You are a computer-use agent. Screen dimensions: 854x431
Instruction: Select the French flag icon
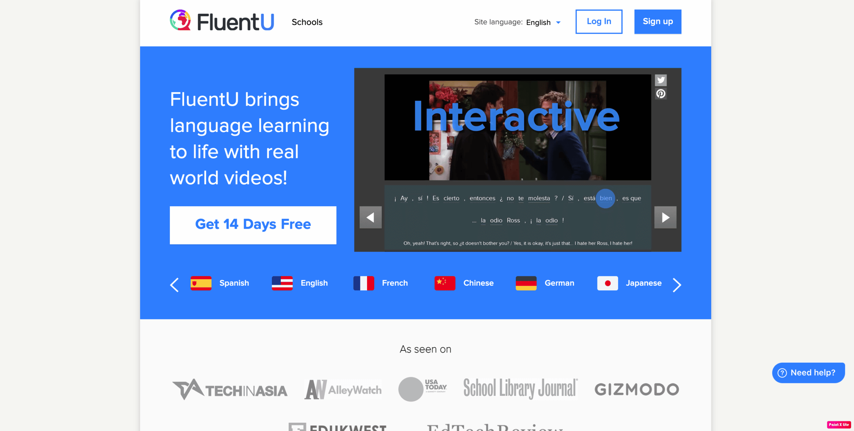pyautogui.click(x=364, y=283)
